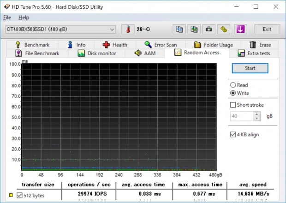
Task: Click the copy screenshot to clipboard icon
Action: [x=194, y=29]
